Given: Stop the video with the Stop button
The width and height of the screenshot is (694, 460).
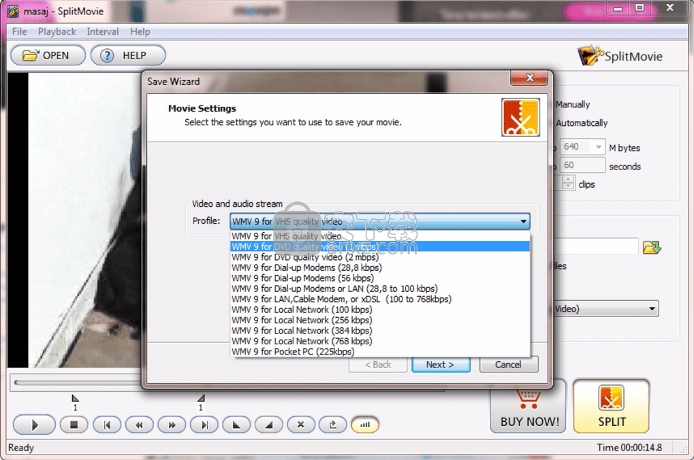Looking at the screenshot, I should (74, 425).
